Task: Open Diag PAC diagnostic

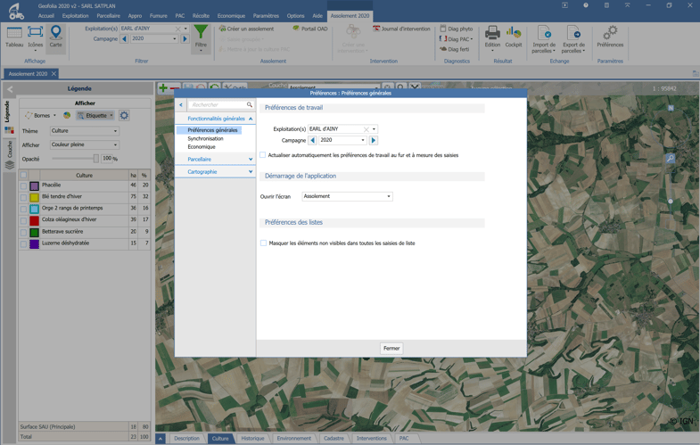Action: point(457,39)
